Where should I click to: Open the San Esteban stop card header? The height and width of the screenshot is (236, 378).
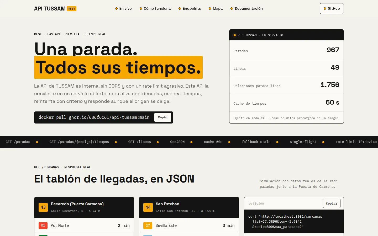click(189, 207)
